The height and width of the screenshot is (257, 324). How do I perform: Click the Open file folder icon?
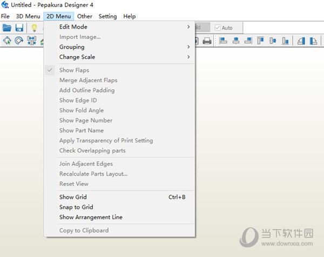click(x=7, y=28)
